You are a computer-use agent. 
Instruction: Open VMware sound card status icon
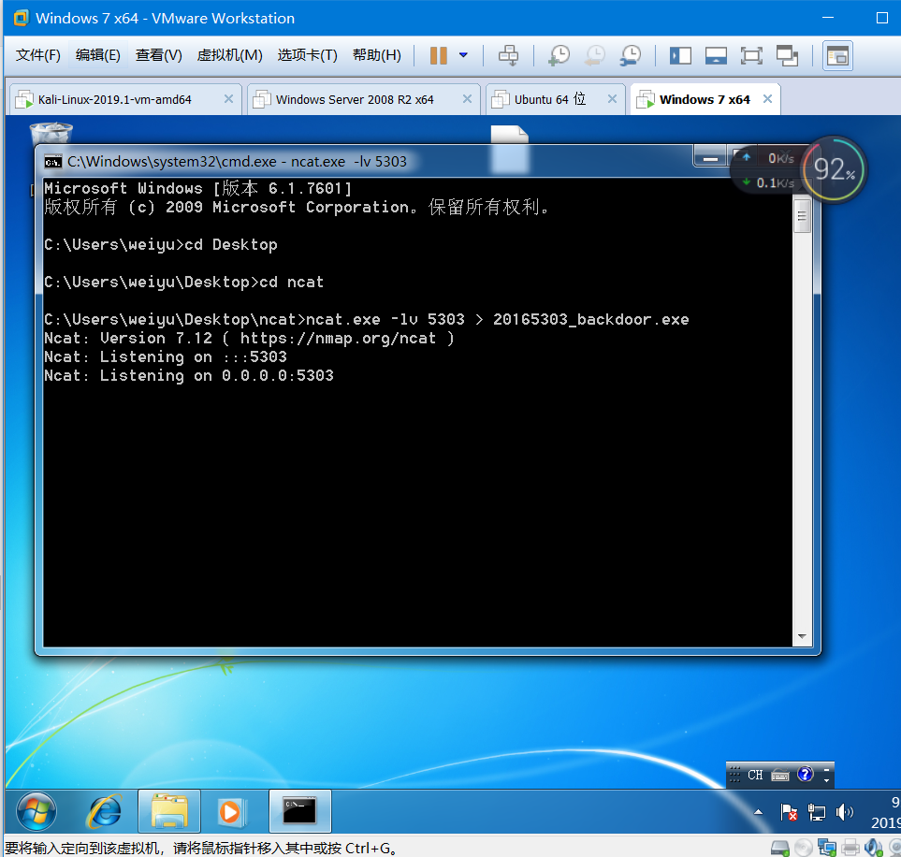tap(873, 848)
